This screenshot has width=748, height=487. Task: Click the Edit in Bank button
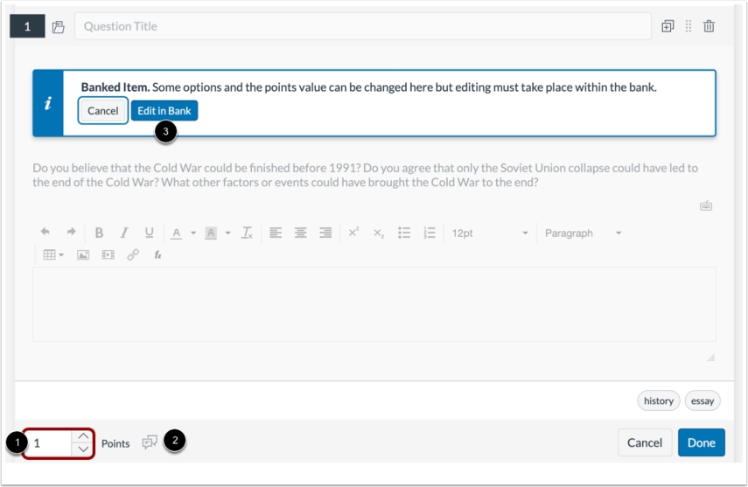coord(164,111)
